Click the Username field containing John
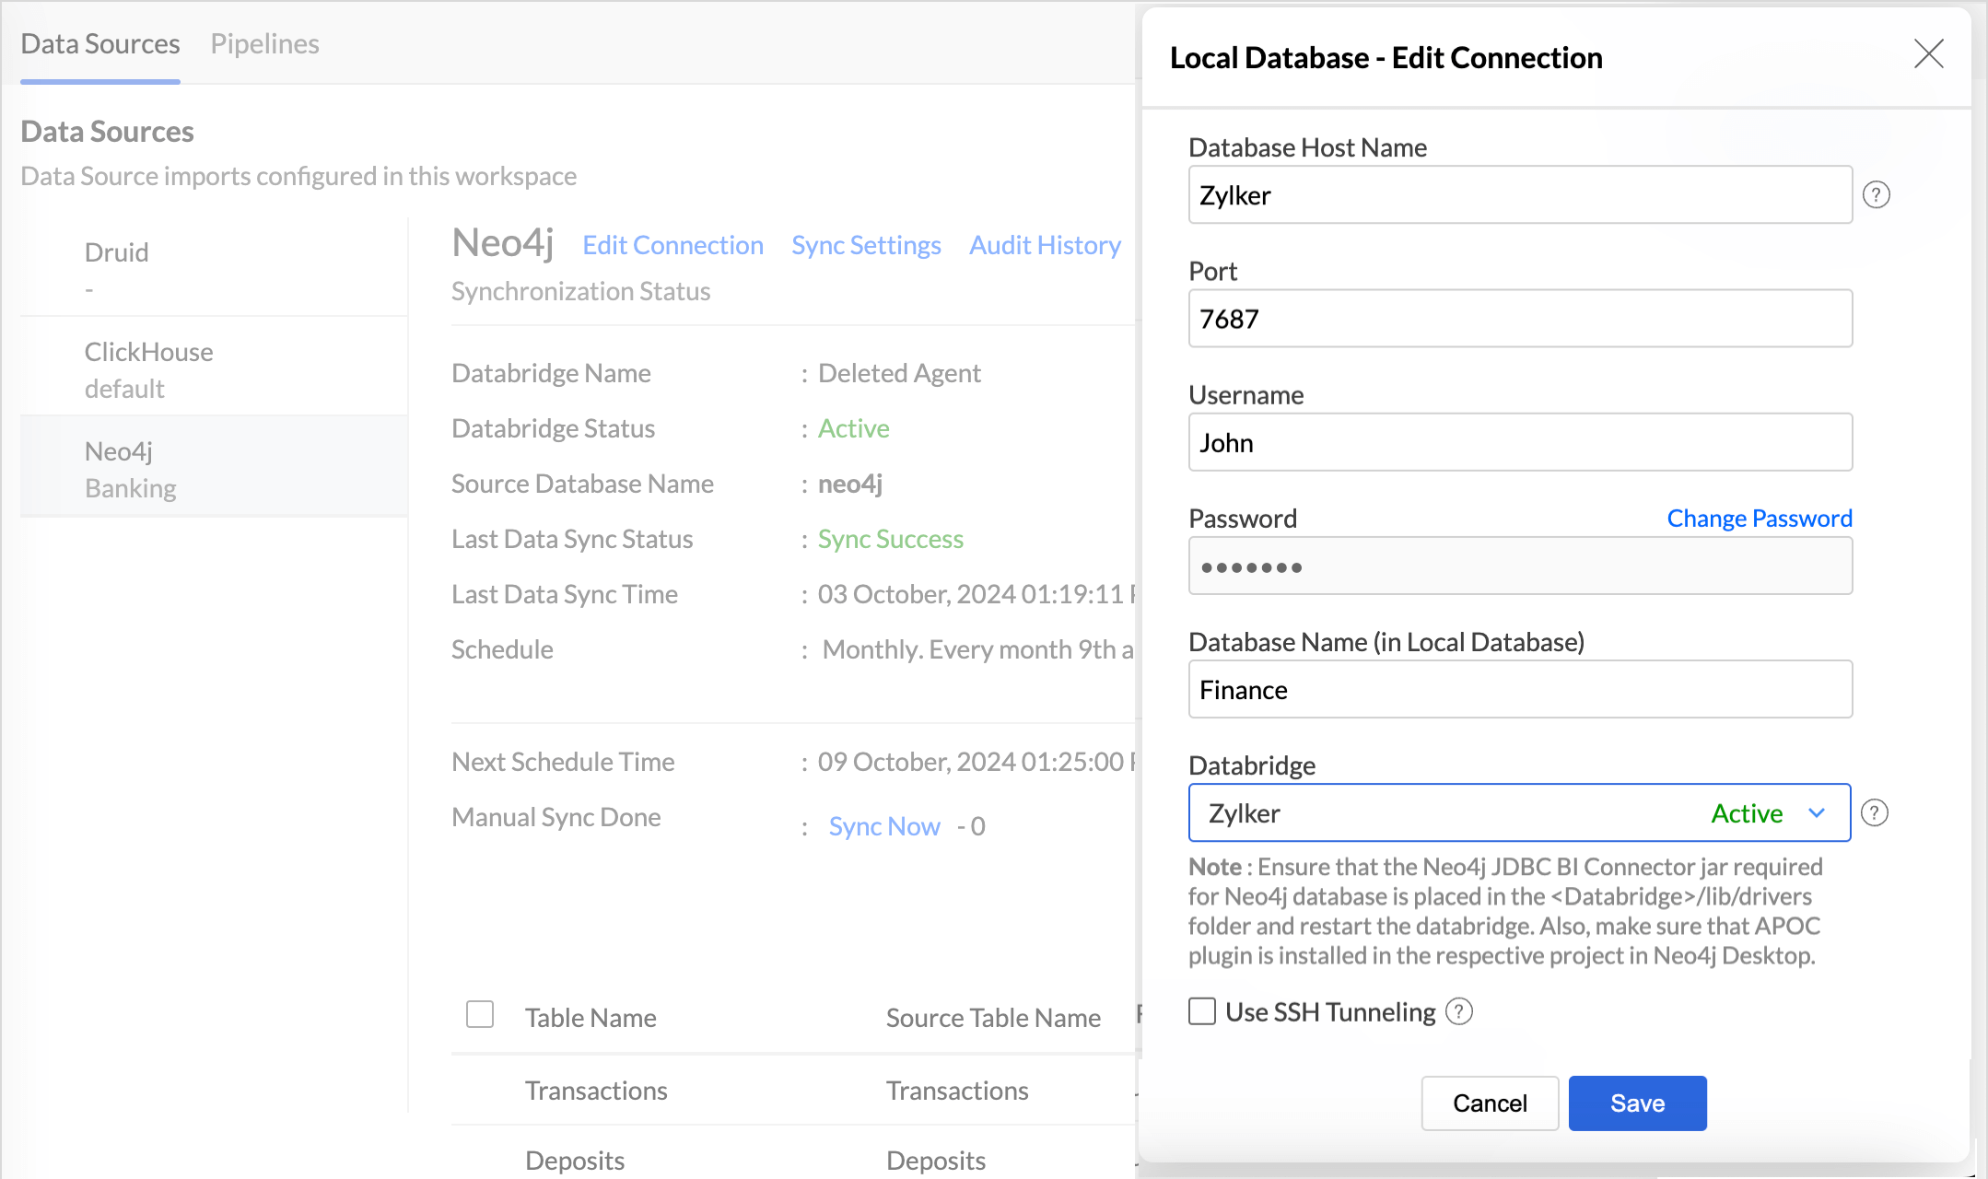1988x1179 pixels. point(1520,442)
